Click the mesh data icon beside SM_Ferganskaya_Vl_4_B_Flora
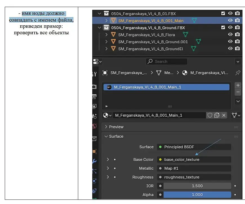Viewport: 245px width, 204px height. click(x=185, y=35)
